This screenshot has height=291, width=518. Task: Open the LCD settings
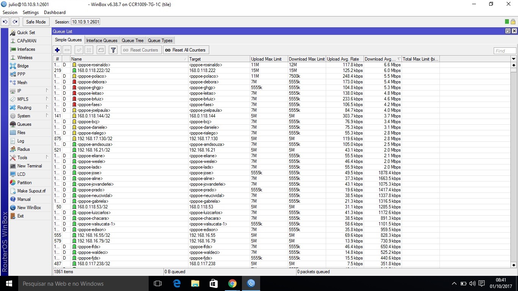pyautogui.click(x=21, y=174)
